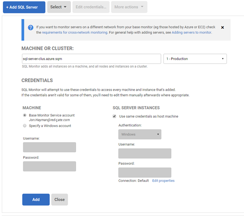
Task: Open Edit properties for the connection
Action: click(163, 181)
